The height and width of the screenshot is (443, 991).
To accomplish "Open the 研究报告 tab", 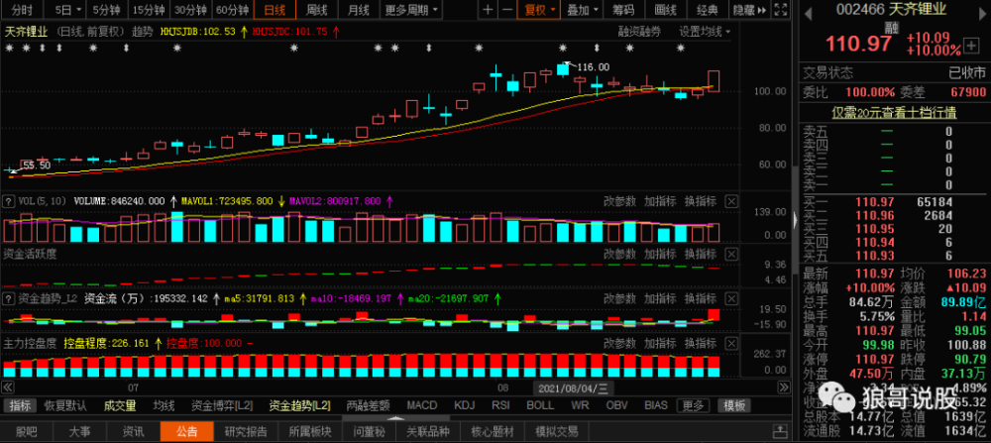I will tap(246, 432).
